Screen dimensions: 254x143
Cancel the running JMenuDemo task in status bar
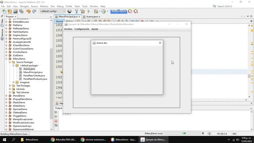(x=203, y=133)
